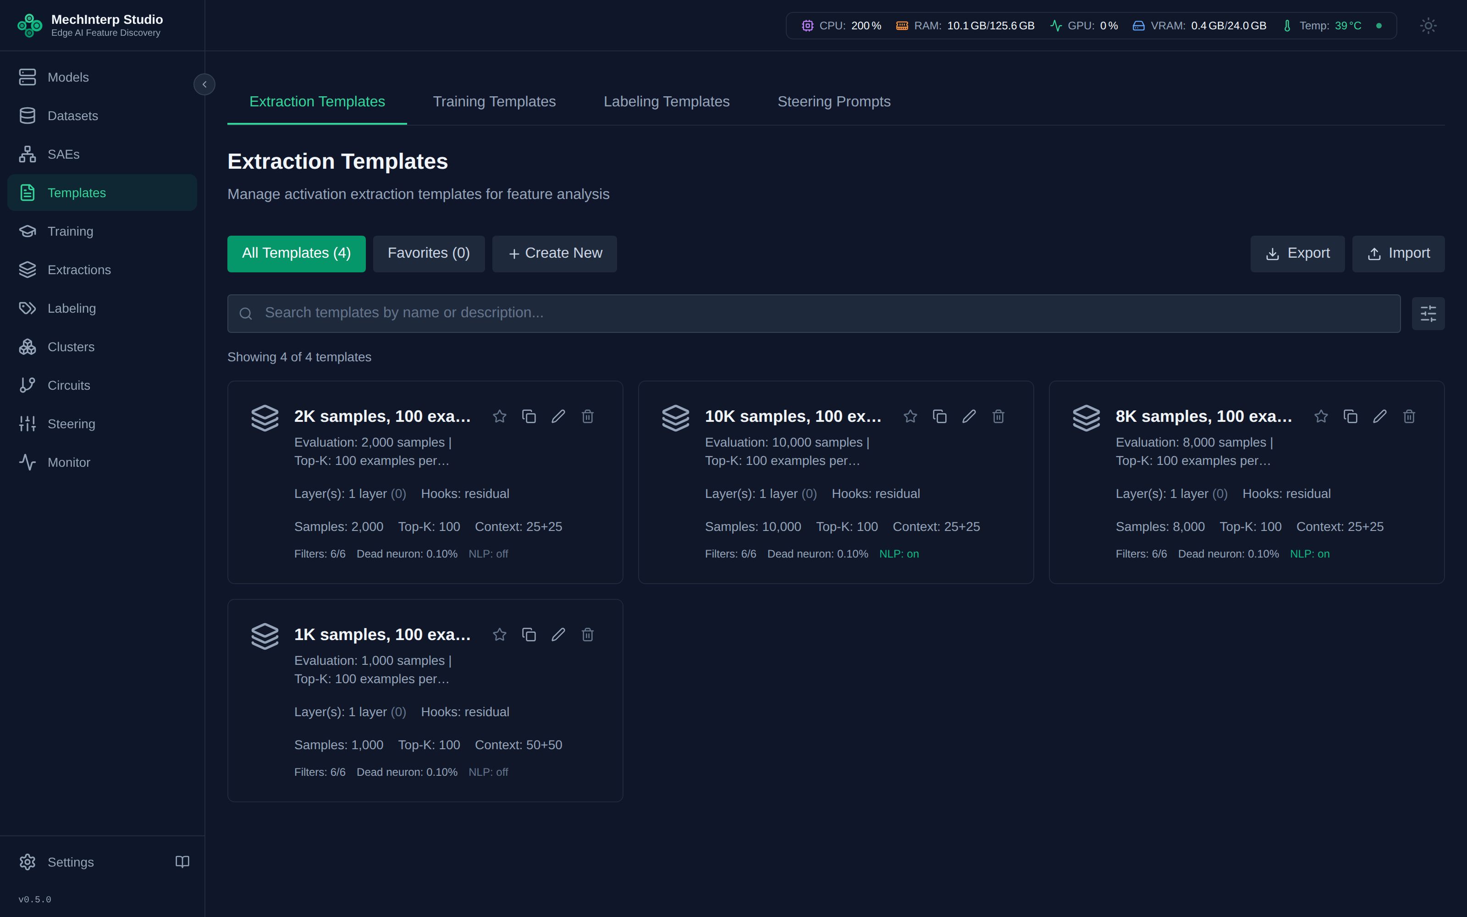Click the RAM usage indicator
1467x917 pixels.
[x=965, y=26]
